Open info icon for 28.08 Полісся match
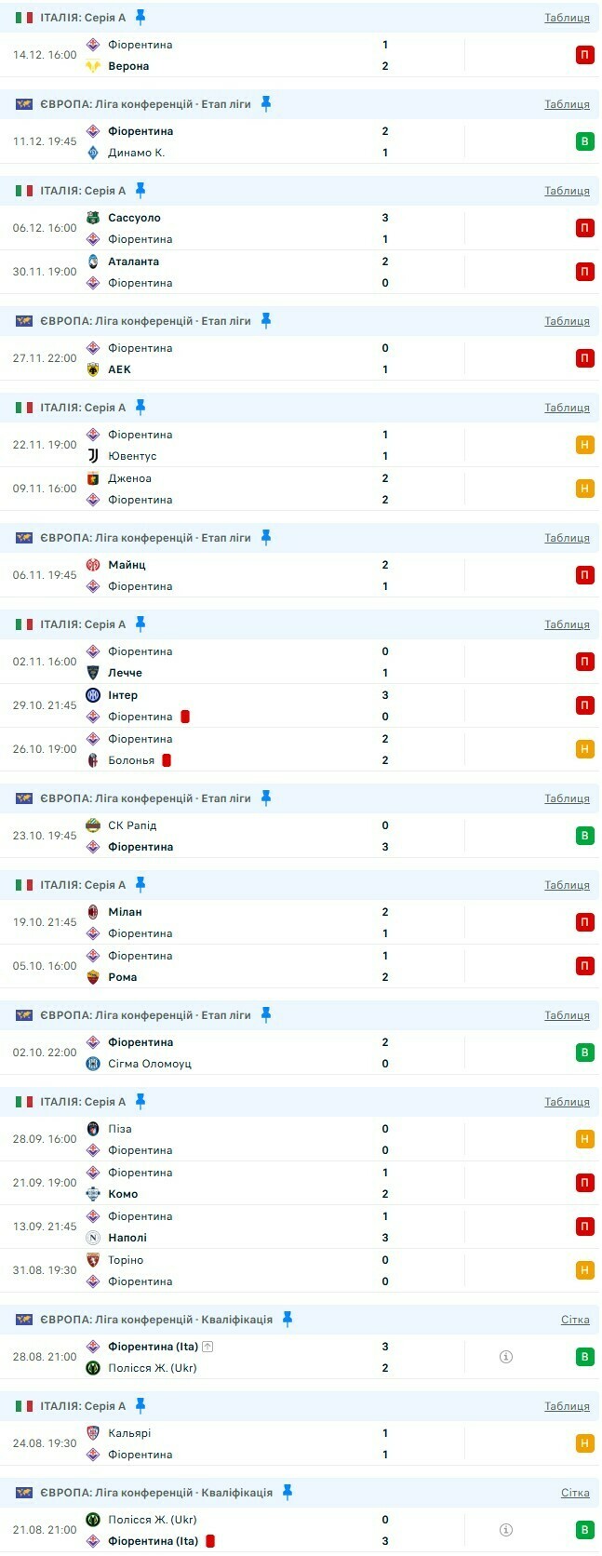Screen dimensions: 602x1556 [x=506, y=1357]
